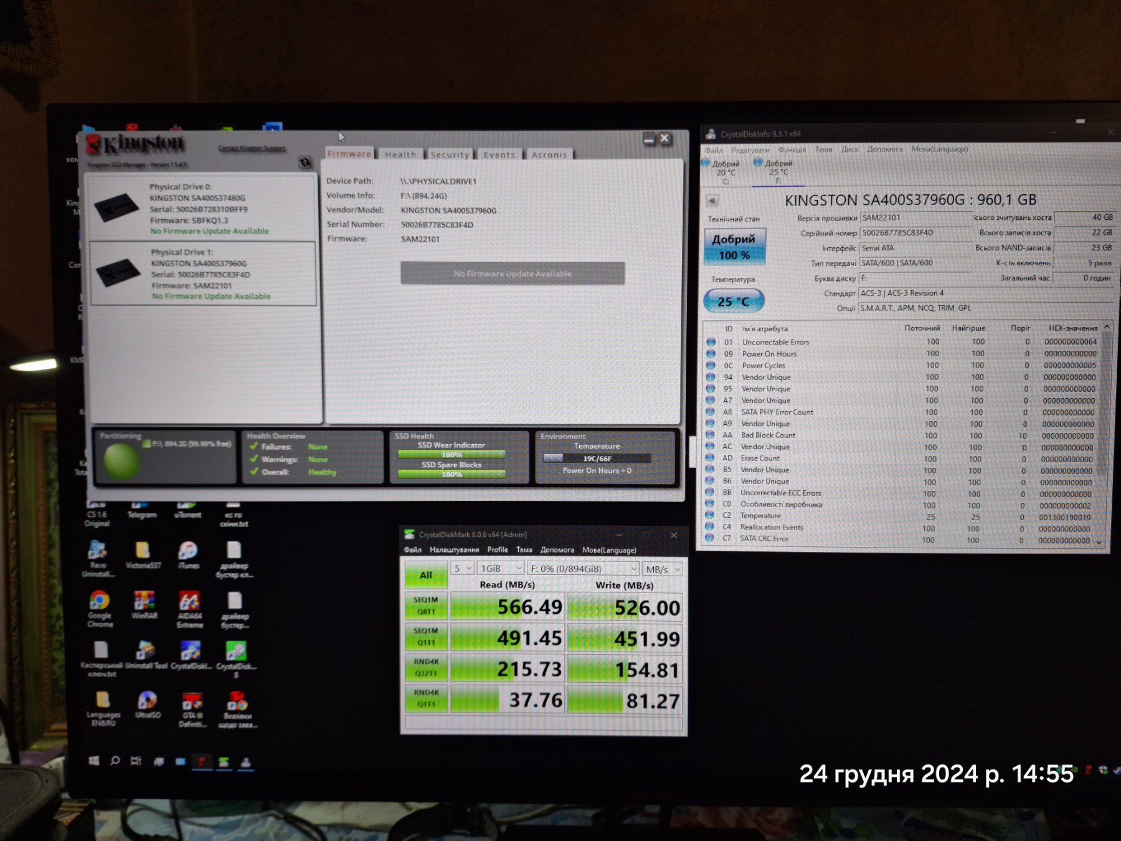Select Physical Drive 1 SA400S37960G entry
The width and height of the screenshot is (1121, 841).
(x=204, y=273)
